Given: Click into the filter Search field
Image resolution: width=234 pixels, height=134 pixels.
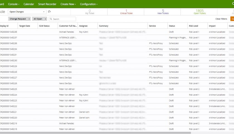Looking at the screenshot, I should 64,19.
